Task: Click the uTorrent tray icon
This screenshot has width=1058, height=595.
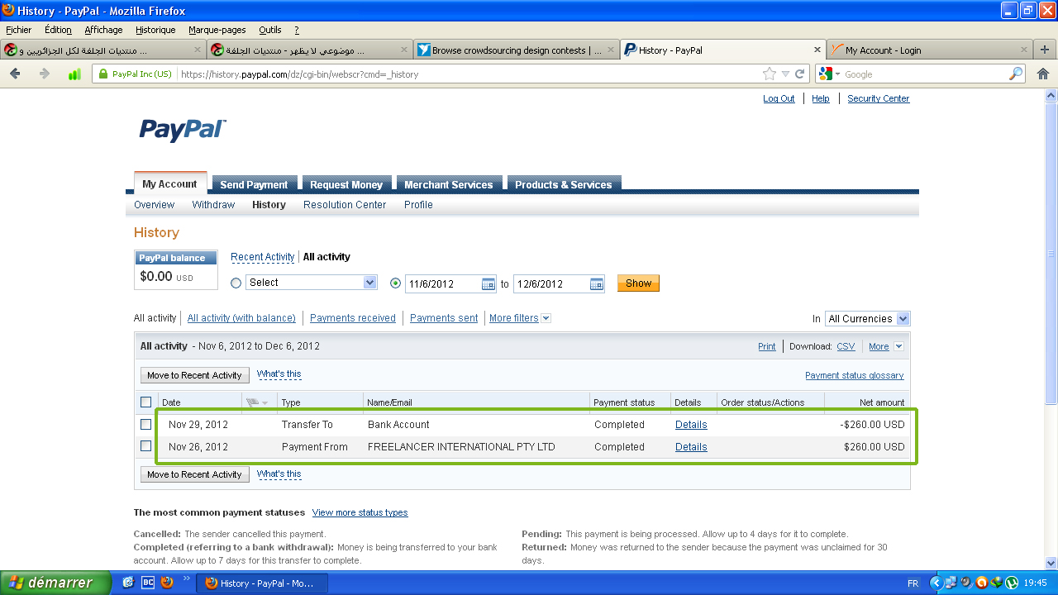Action: (1011, 583)
